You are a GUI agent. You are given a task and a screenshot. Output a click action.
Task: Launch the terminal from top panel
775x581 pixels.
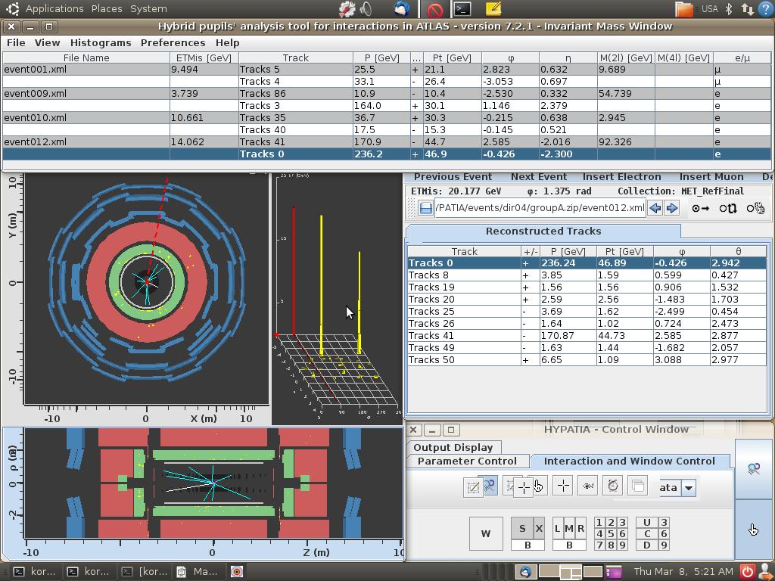(x=463, y=9)
